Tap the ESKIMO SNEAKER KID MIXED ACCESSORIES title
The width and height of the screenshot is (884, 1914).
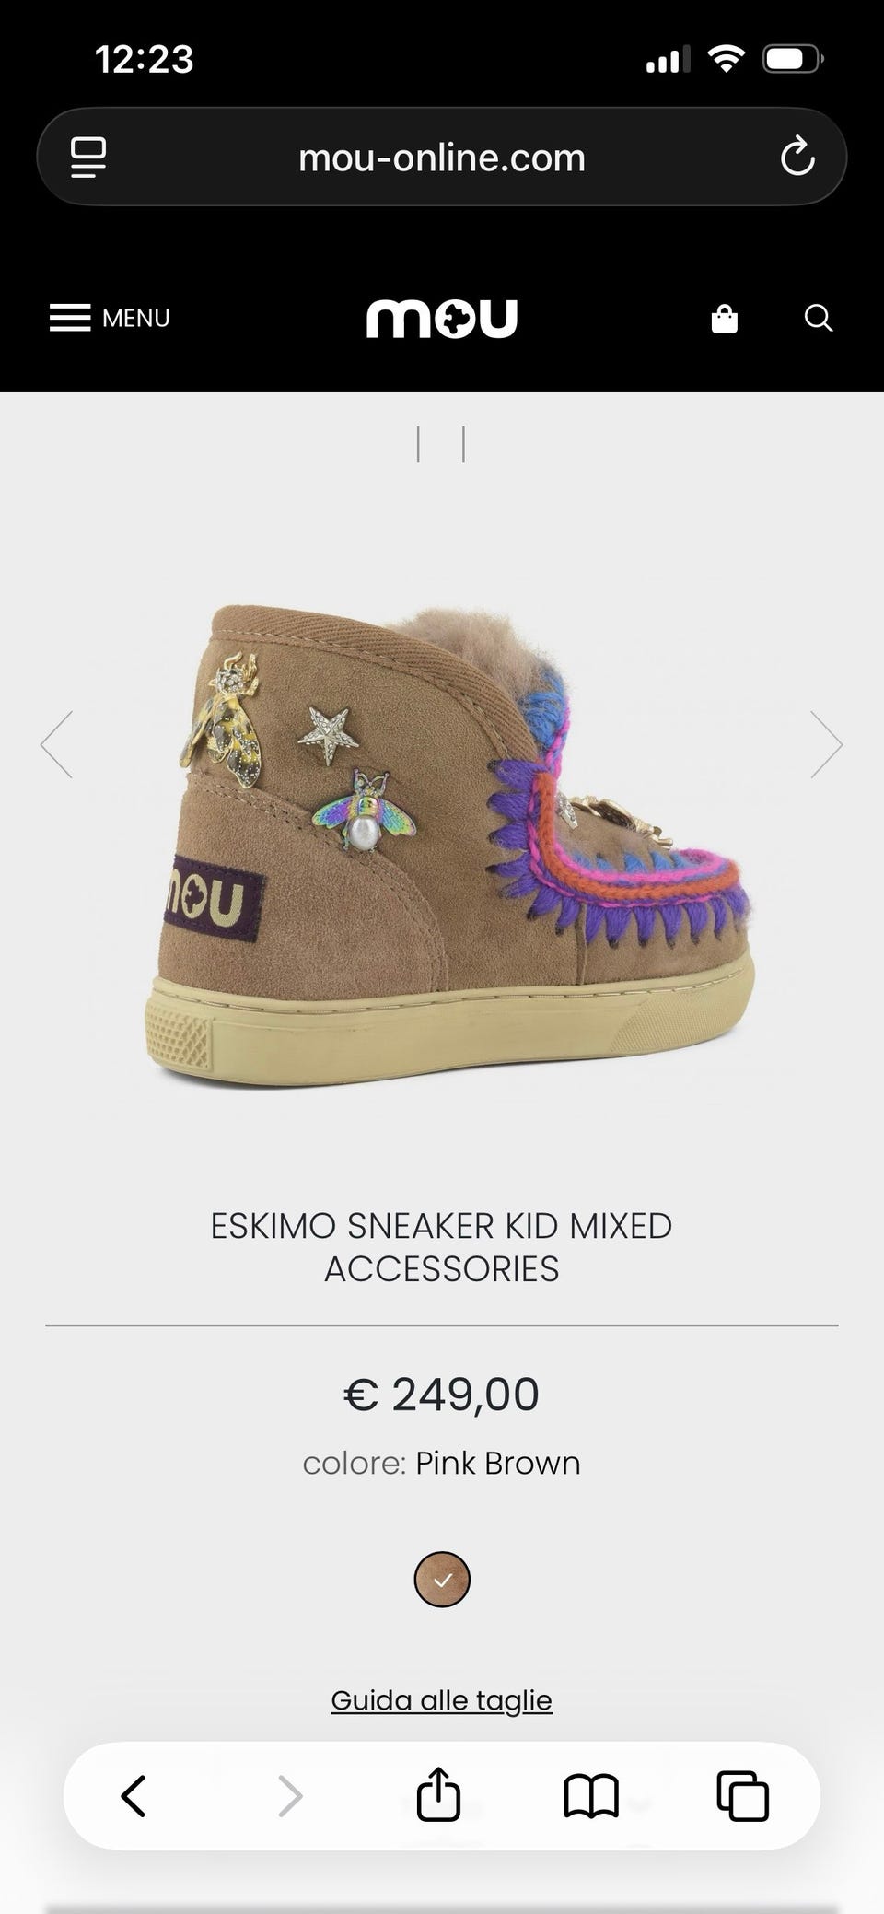pyautogui.click(x=442, y=1247)
